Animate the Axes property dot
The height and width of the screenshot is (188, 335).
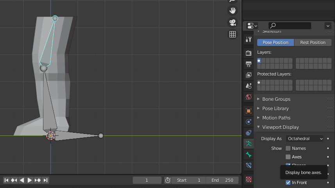[328, 157]
